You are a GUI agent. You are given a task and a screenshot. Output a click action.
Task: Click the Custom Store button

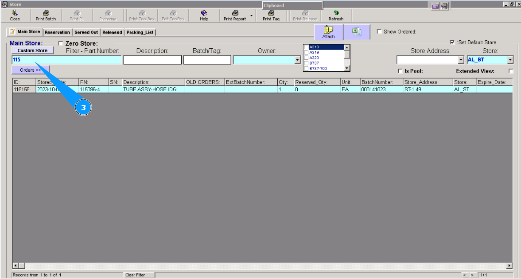pos(33,50)
